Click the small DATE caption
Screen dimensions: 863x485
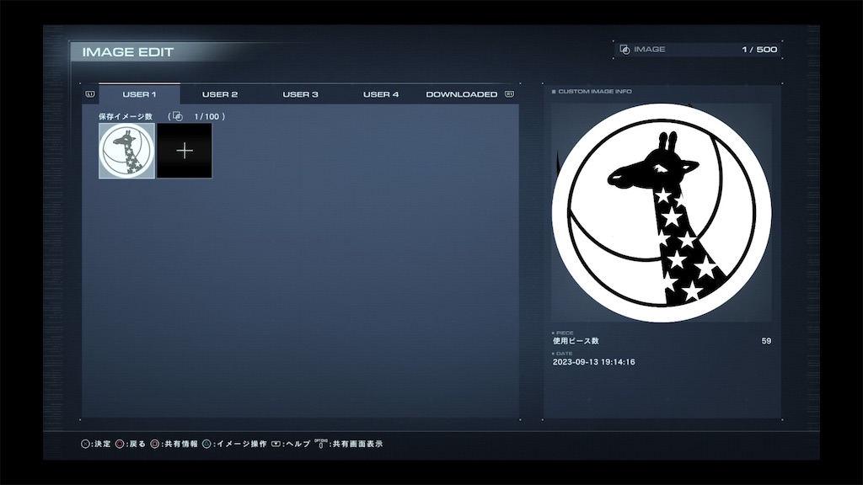(564, 354)
